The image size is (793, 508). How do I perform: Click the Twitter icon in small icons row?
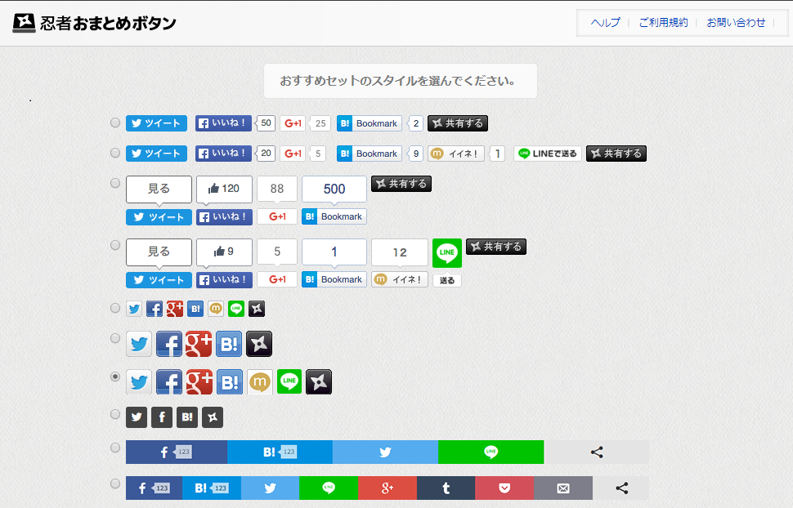click(134, 309)
